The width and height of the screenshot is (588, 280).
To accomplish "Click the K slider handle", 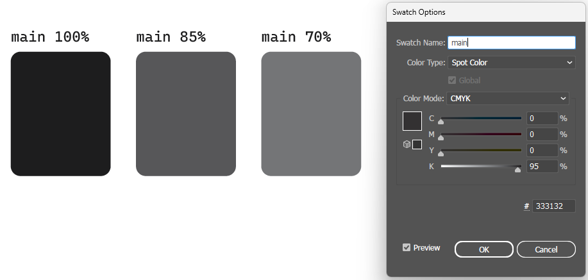I will (x=518, y=170).
